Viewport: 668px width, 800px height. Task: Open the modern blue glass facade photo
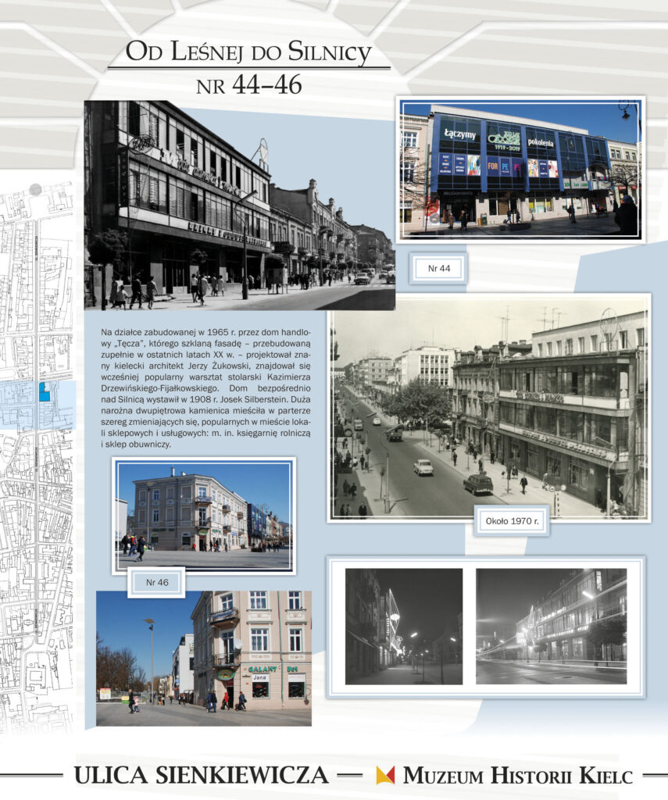tap(520, 170)
